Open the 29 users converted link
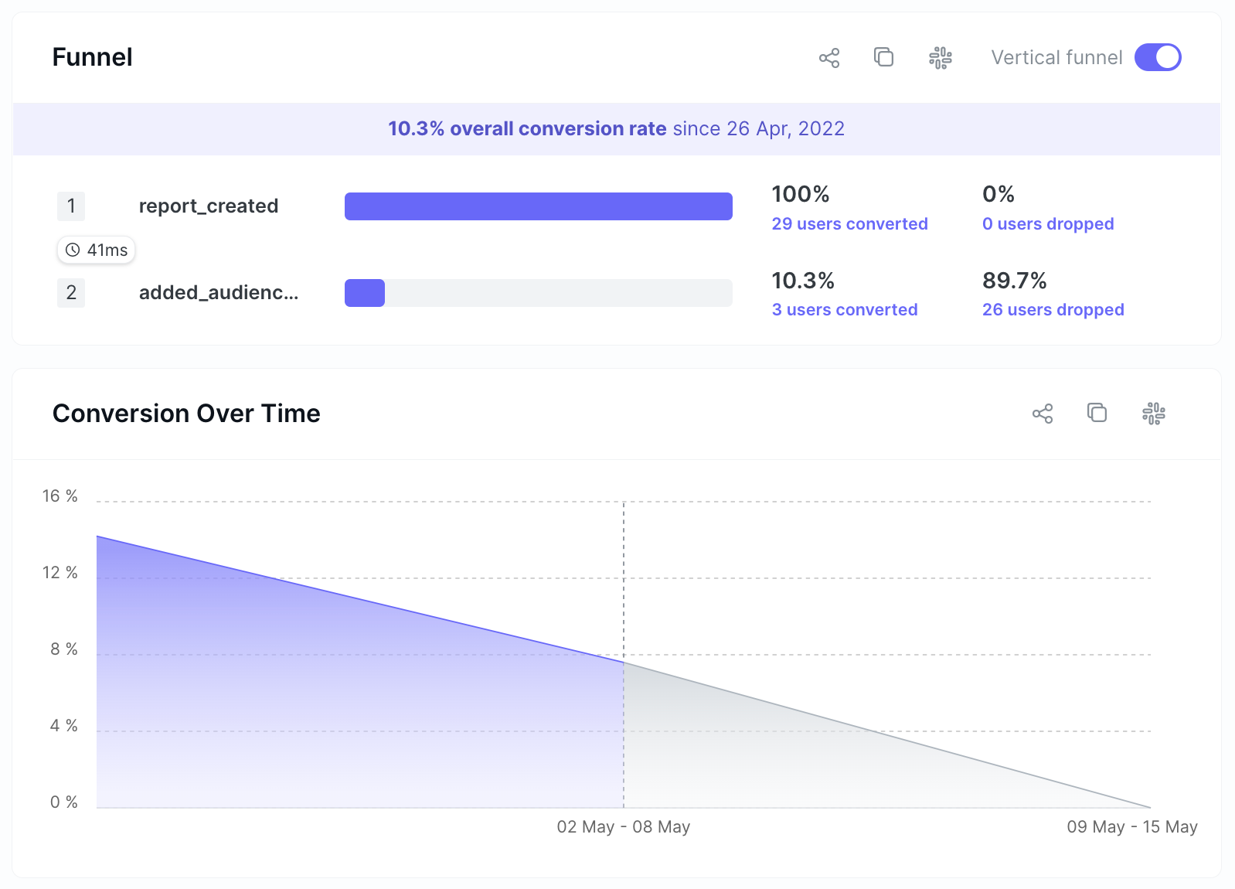This screenshot has height=889, width=1235. click(849, 224)
